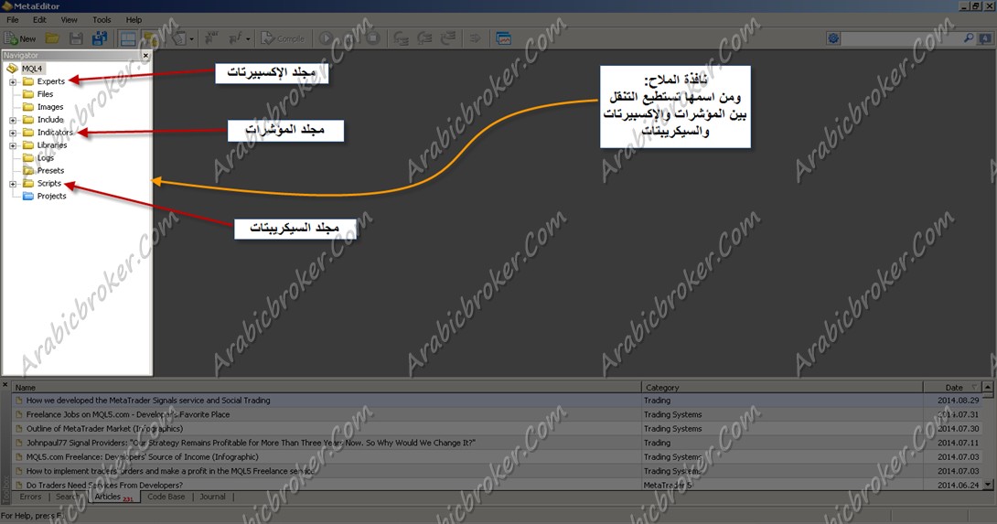The image size is (997, 524).
Task: Expand the Include folder plus sign
Action: tap(13, 120)
